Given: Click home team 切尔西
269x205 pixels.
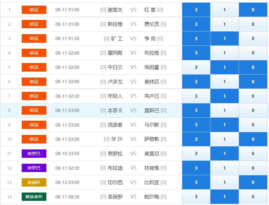Looking at the screenshot, I should [115, 182].
